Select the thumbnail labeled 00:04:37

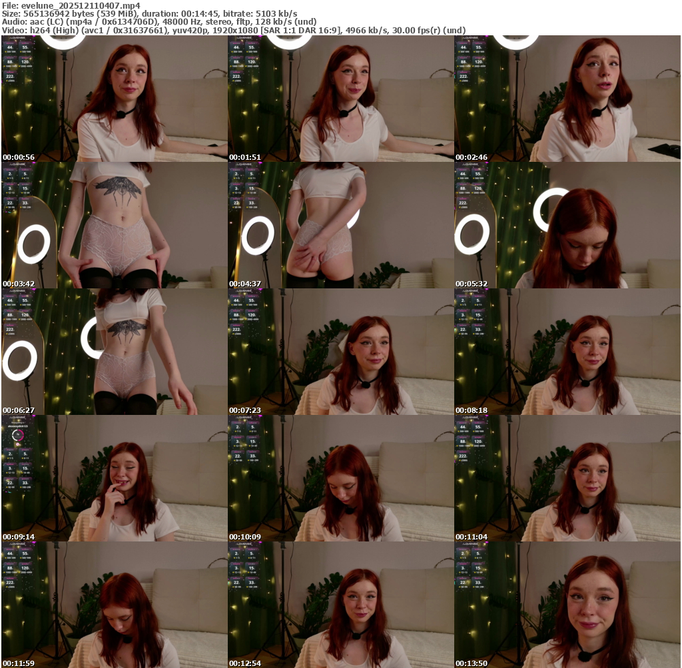(340, 224)
